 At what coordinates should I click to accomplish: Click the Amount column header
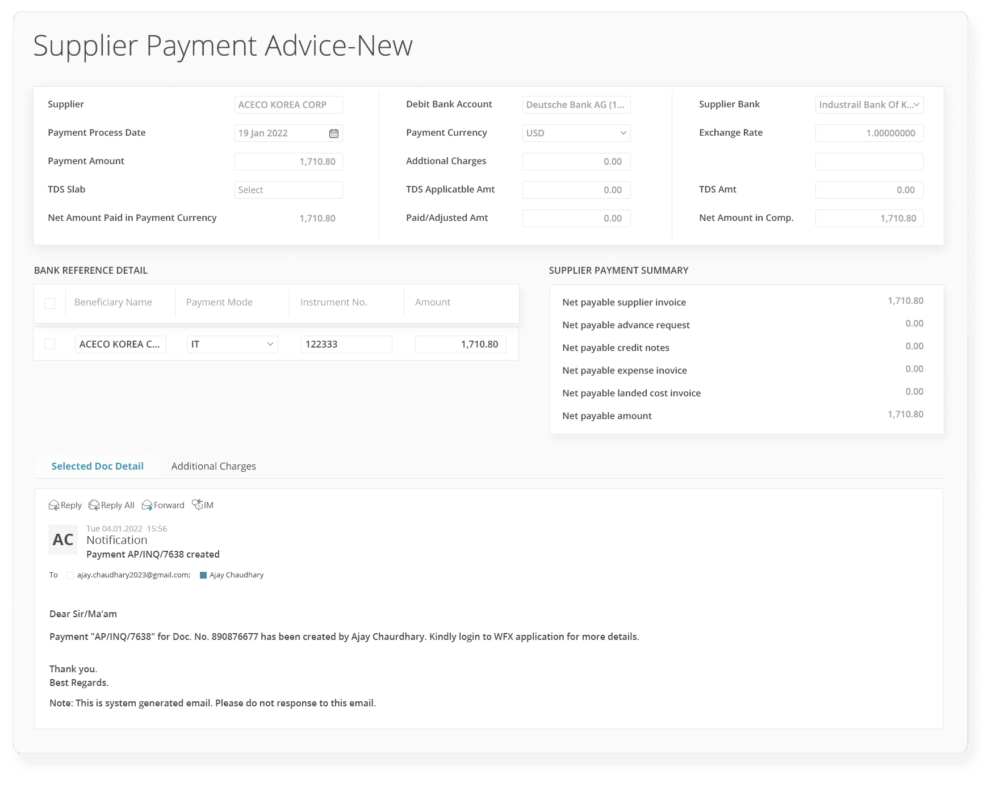pos(433,303)
